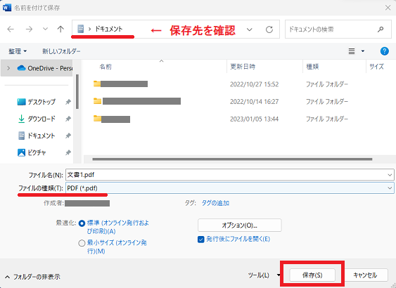Viewport: 396px width, 288px height.
Task: Select the 最小サイズ radio button
Action: pyautogui.click(x=82, y=243)
